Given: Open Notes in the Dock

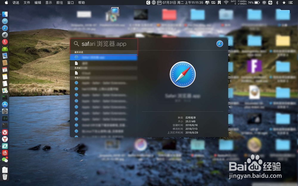Looking at the screenshot, I should [x=5, y=76].
